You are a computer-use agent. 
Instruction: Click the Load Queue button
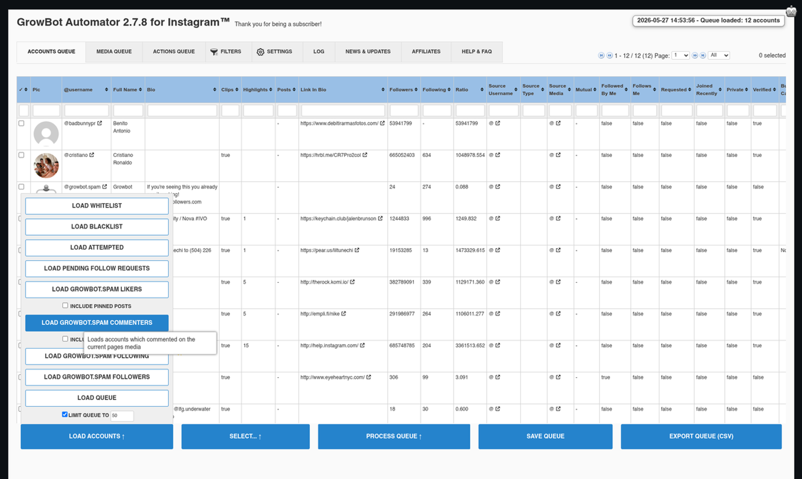(97, 398)
